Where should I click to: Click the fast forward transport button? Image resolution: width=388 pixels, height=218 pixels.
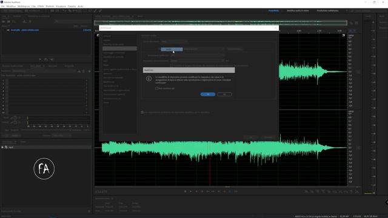pos(213,191)
